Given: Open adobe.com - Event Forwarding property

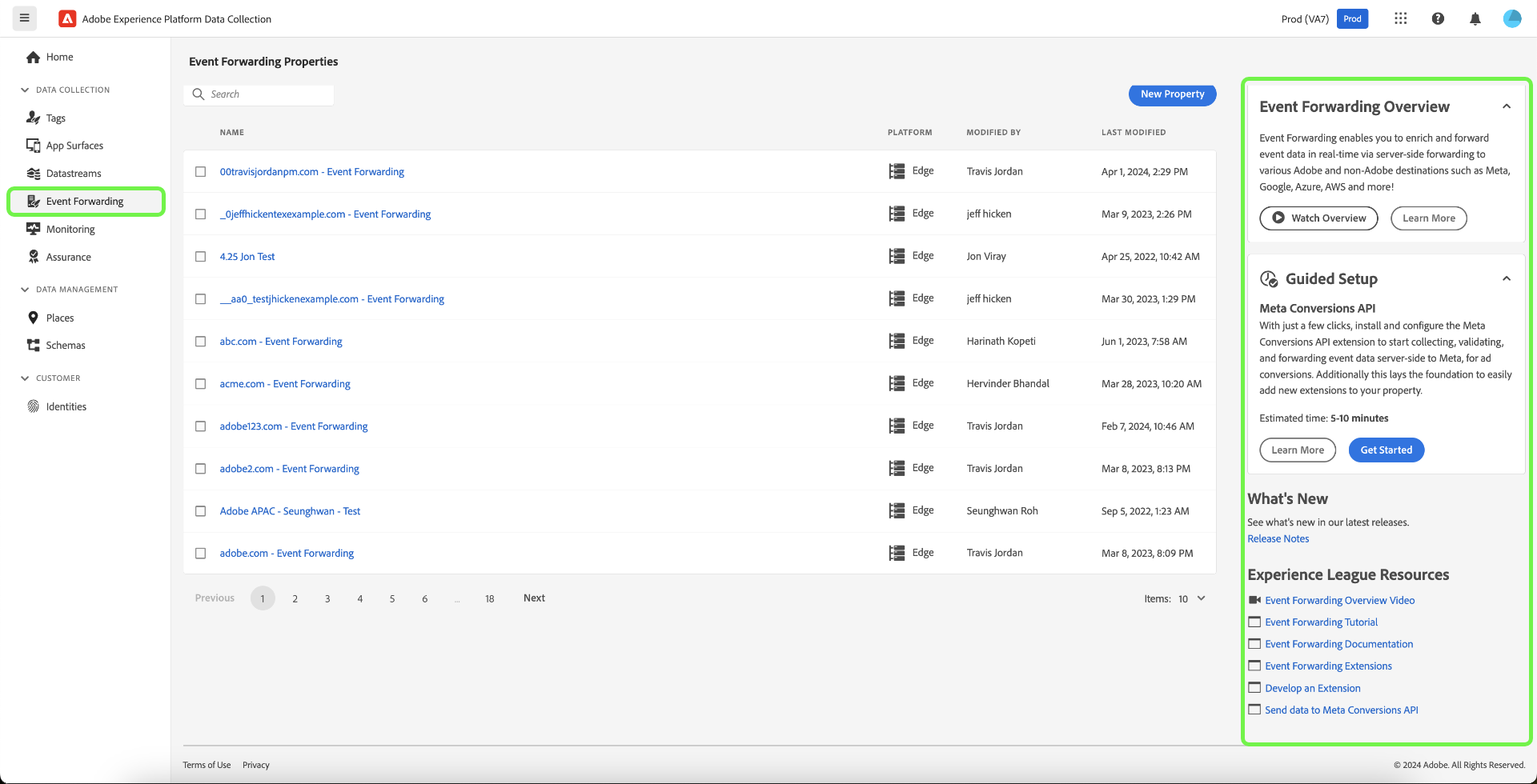Looking at the screenshot, I should (x=287, y=554).
